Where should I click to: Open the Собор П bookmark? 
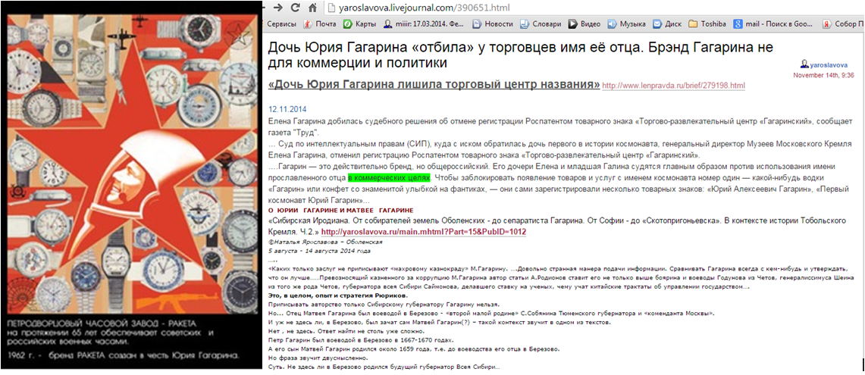843,24
